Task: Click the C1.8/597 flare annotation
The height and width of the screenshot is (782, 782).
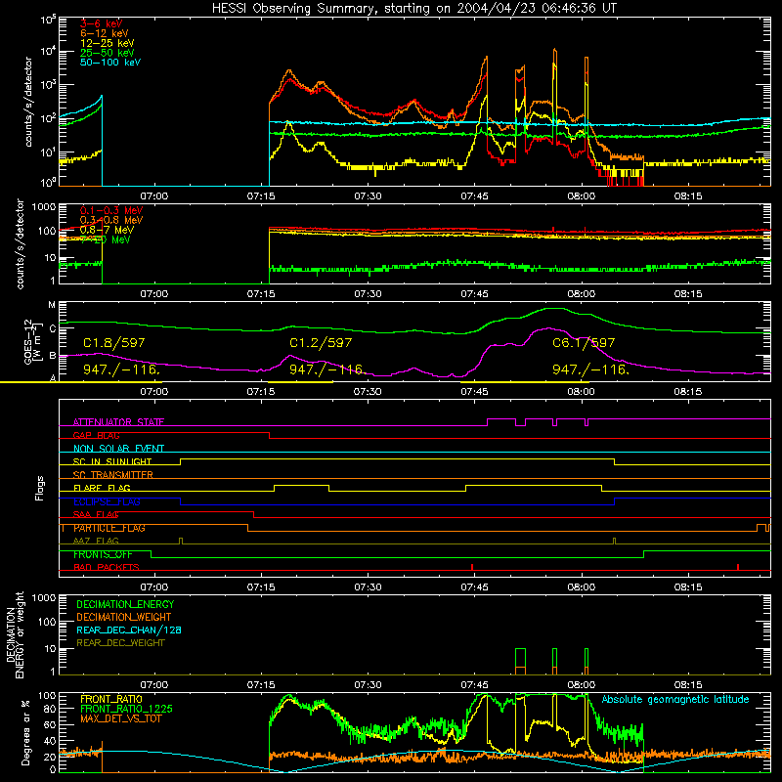Action: pyautogui.click(x=113, y=343)
